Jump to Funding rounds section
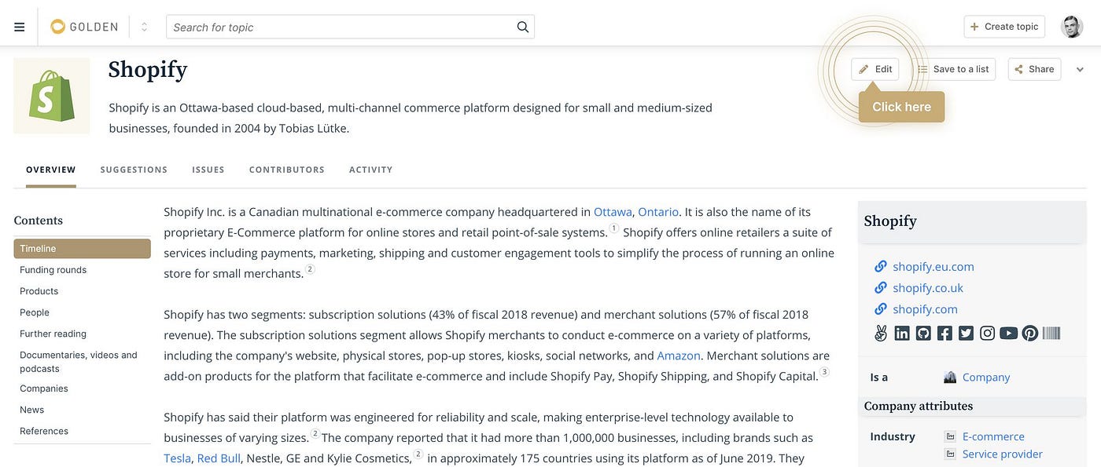Image resolution: width=1101 pixels, height=467 pixels. (53, 270)
